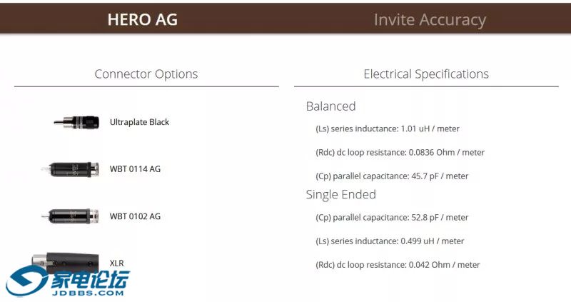Image resolution: width=571 pixels, height=302 pixels.
Task: Select the parallel capacitance 45.7 pF line
Action: click(x=392, y=176)
